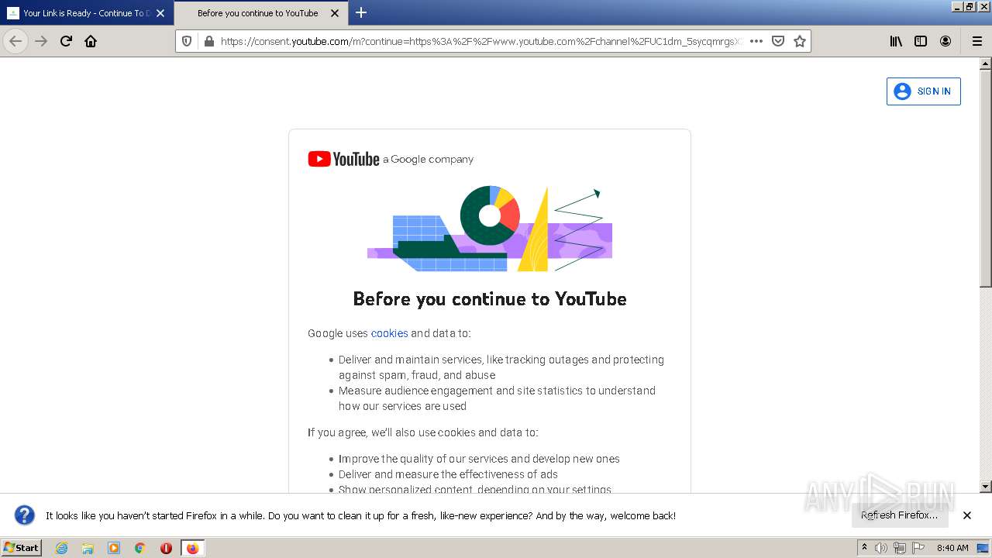This screenshot has height=558, width=992.
Task: Click the SIGN IN button
Action: point(924,91)
